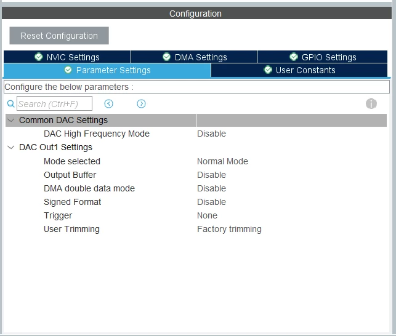
Task: Open DMA double data mode Disable value
Action: coord(211,188)
